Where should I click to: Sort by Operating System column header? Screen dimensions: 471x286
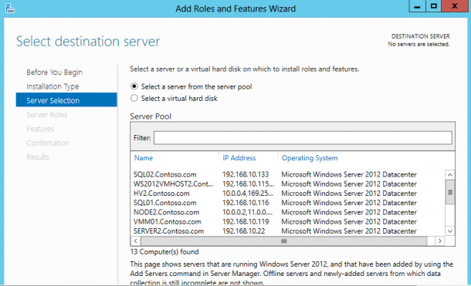[x=310, y=158]
